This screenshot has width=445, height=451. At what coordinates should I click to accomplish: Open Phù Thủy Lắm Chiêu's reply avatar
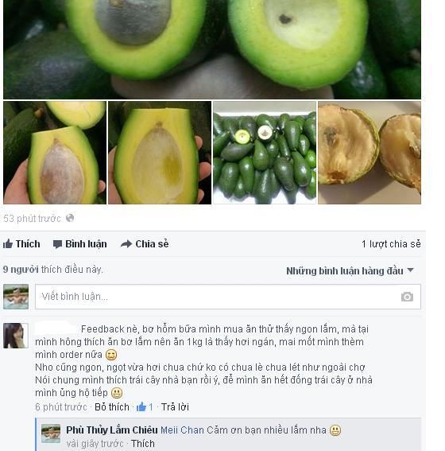51,434
